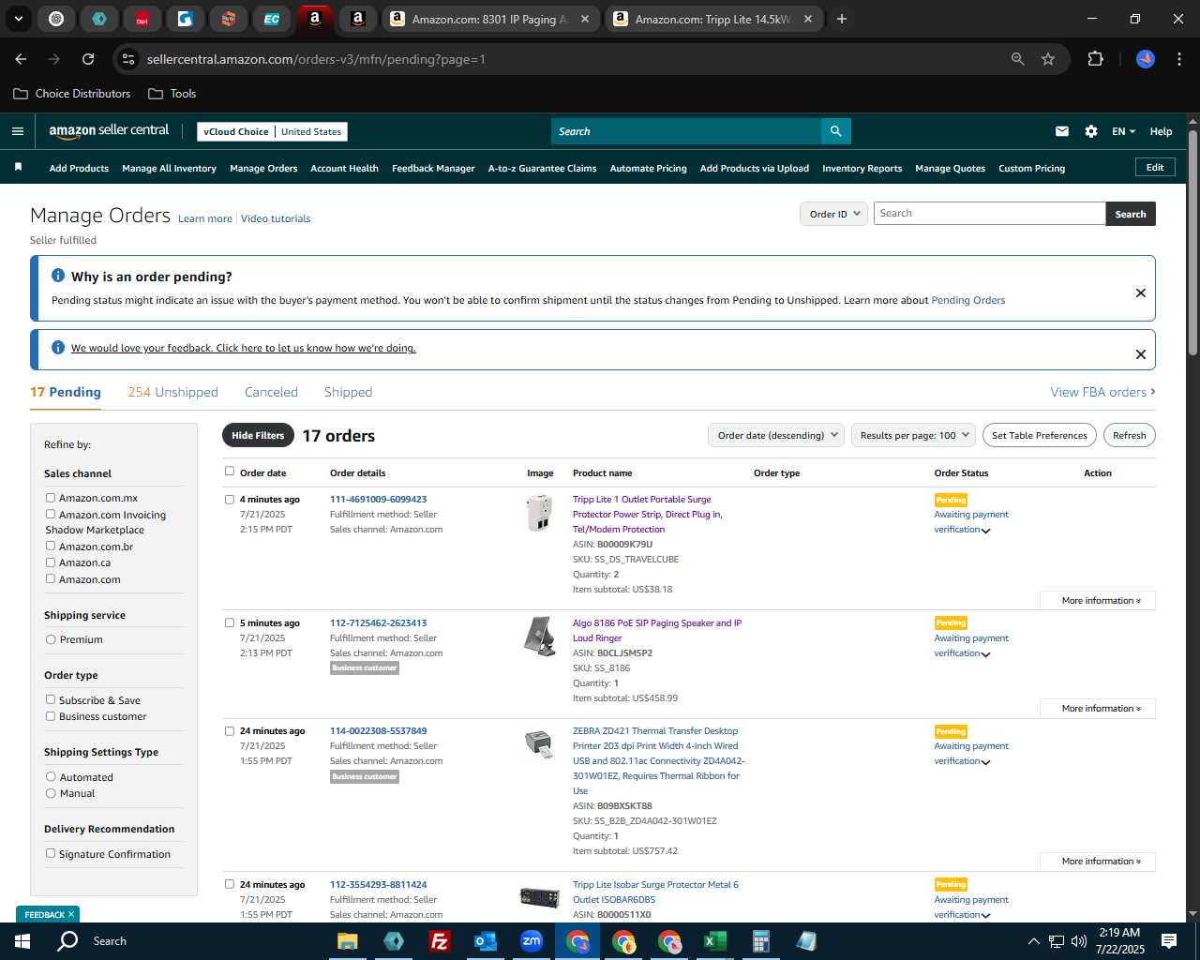Click the Hide Filters button

click(x=258, y=435)
